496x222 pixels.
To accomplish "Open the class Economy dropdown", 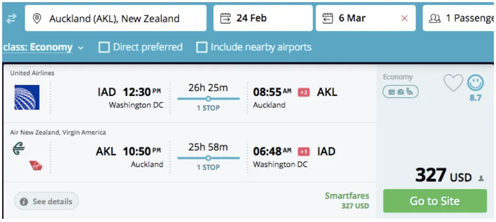I will (43, 47).
